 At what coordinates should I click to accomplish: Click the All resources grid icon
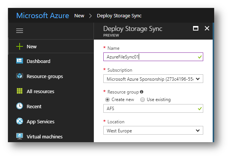pyautogui.click(x=20, y=91)
